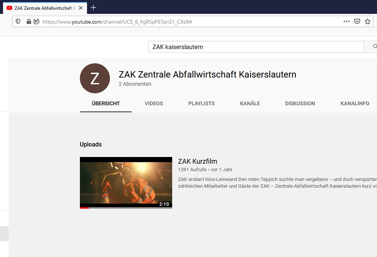Bookmark this page with the star icon
Image resolution: width=377 pixels, height=257 pixels.
368,22
